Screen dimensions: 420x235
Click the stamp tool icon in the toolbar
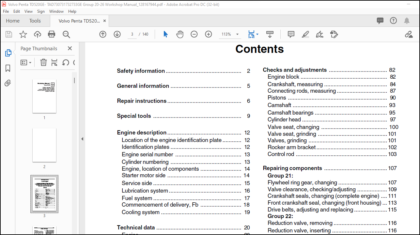[x=334, y=34]
